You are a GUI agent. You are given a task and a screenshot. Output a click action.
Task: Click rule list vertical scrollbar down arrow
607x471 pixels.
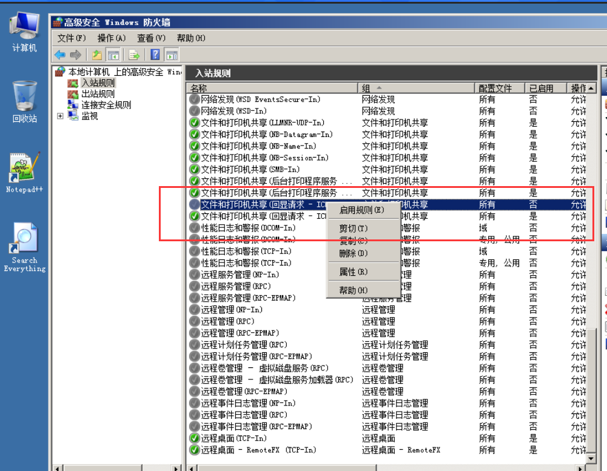(591, 459)
